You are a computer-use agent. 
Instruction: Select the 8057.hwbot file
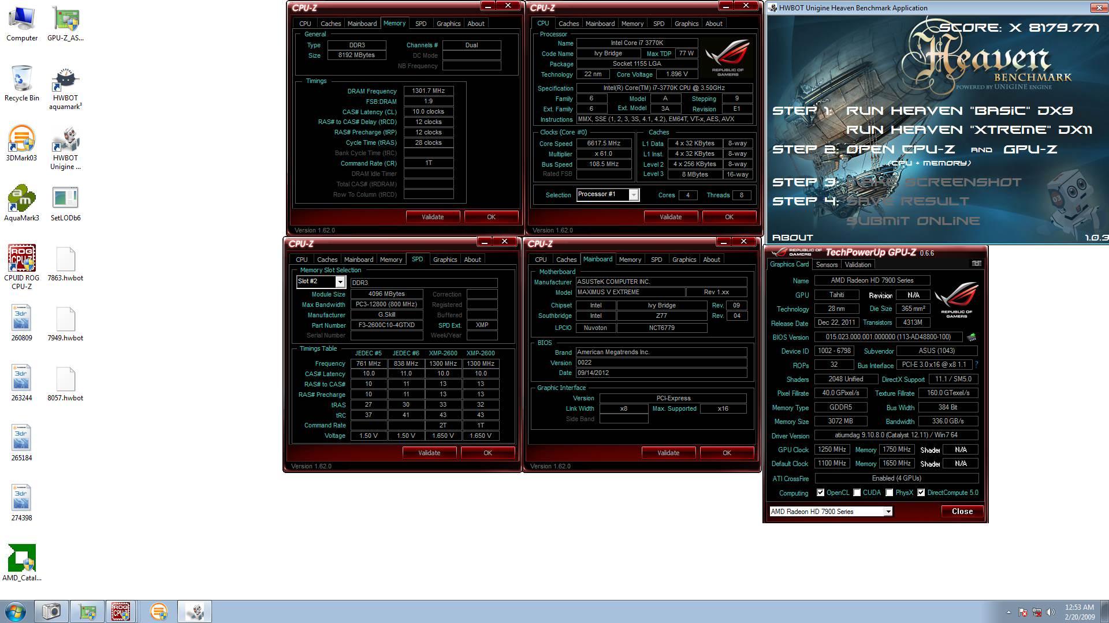coord(65,384)
